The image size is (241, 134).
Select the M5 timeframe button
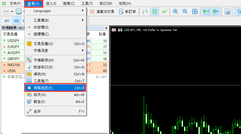point(17,21)
